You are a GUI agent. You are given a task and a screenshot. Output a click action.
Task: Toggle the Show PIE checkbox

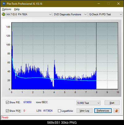point(7,102)
